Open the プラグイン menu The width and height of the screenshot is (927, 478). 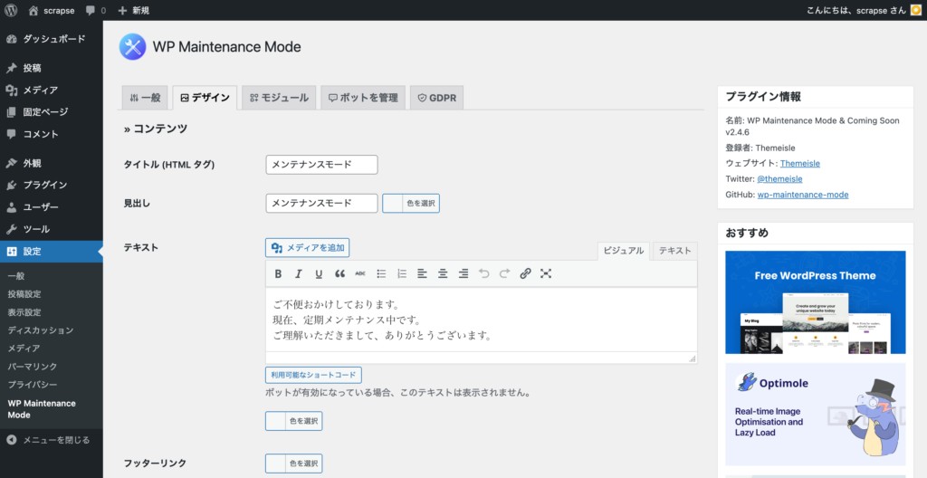coord(52,186)
